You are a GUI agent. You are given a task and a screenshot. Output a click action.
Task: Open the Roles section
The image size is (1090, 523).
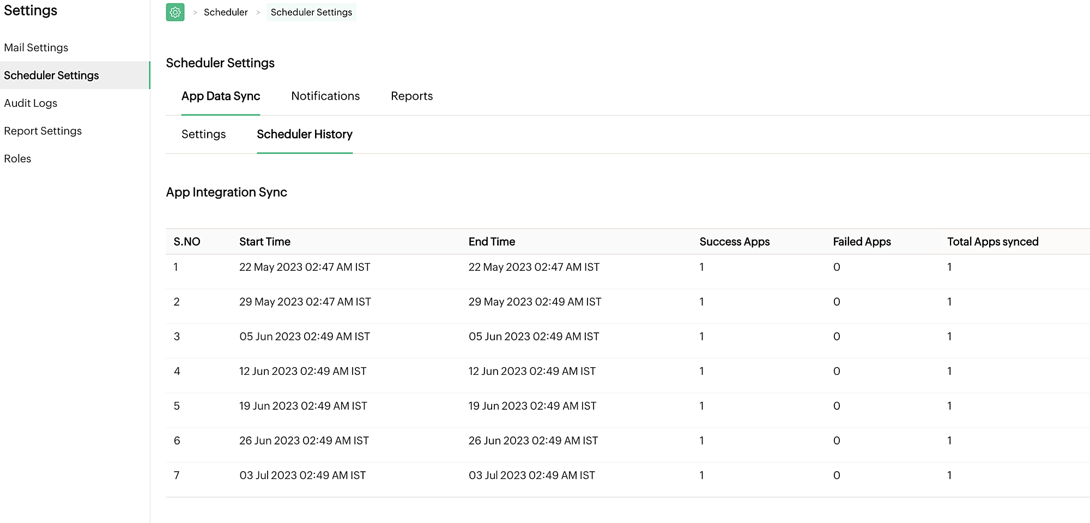coord(17,159)
